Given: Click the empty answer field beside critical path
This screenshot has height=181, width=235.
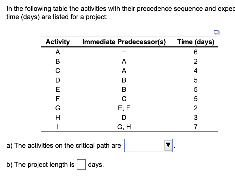Looking at the screenshot, I should click(x=144, y=145).
